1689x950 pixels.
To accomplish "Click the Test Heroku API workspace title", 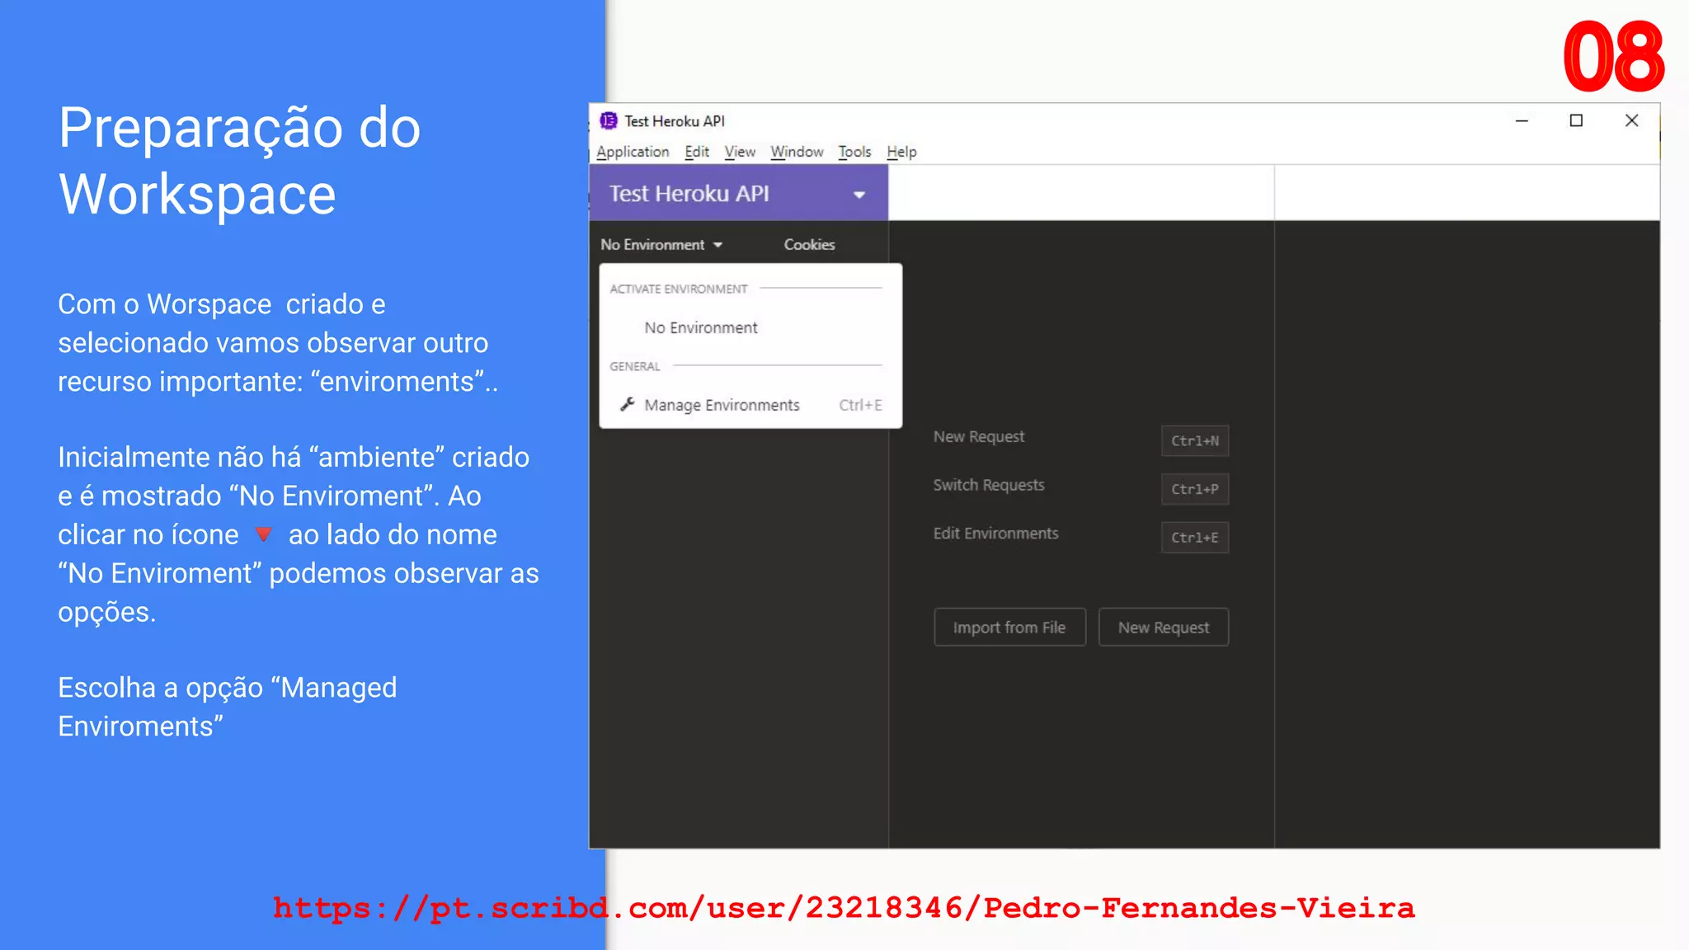I will pyautogui.click(x=689, y=194).
